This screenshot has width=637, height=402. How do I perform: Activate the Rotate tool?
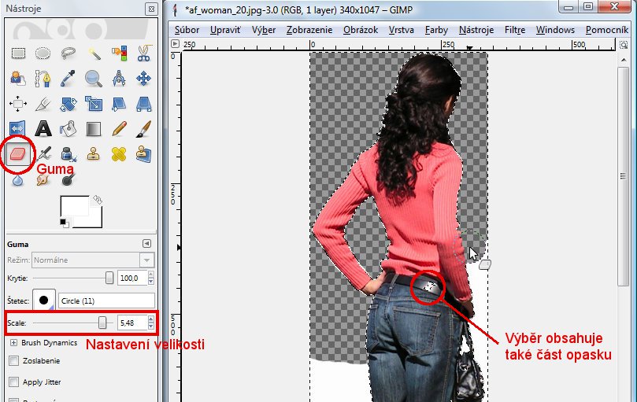68,104
